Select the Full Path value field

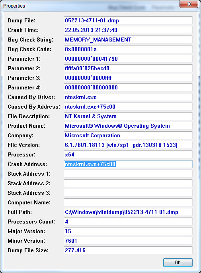(128, 212)
